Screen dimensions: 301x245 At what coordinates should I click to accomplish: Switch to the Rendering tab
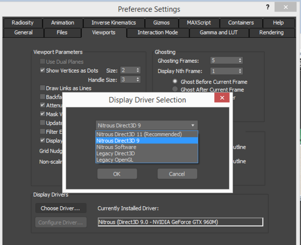[x=271, y=33]
